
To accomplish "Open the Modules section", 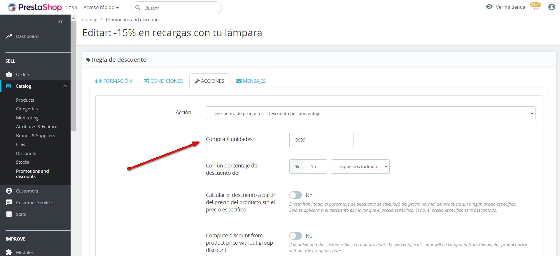I will tap(25, 252).
